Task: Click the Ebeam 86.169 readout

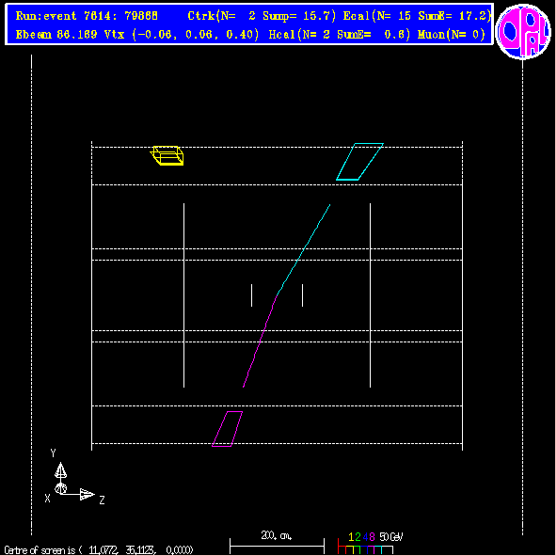Action: click(x=56, y=35)
